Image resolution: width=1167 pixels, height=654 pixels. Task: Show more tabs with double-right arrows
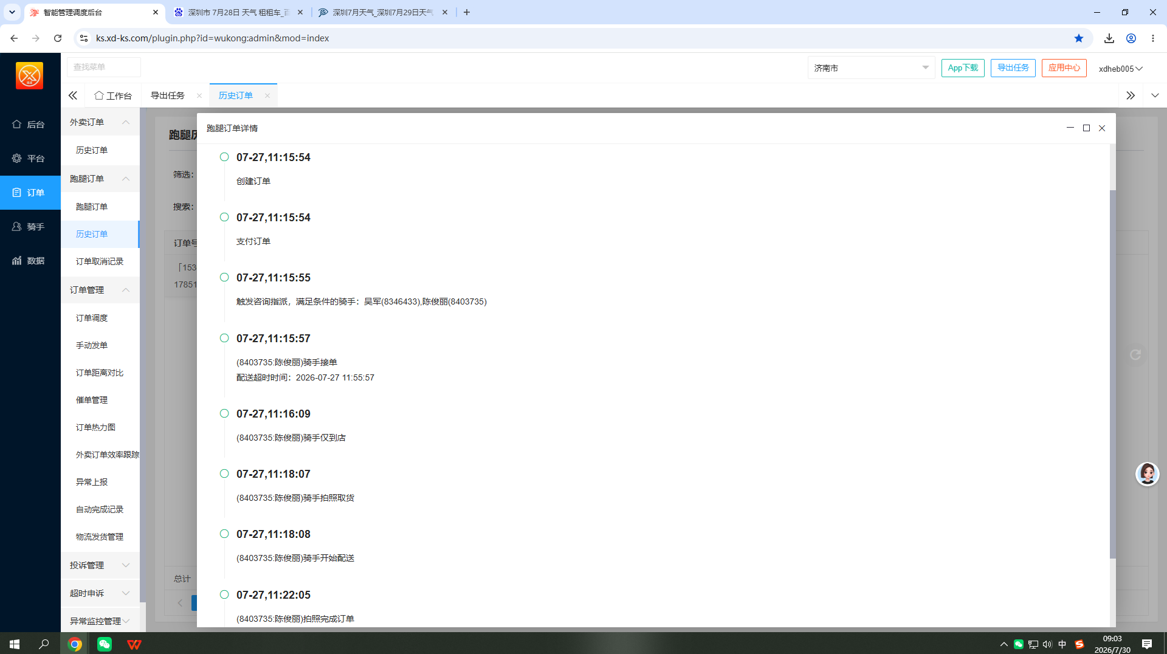pyautogui.click(x=1131, y=95)
